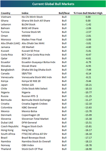Click Japan's Nikkei 225 index cell
Image resolution: width=106 pixels, height=151 pixels.
tap(28, 85)
